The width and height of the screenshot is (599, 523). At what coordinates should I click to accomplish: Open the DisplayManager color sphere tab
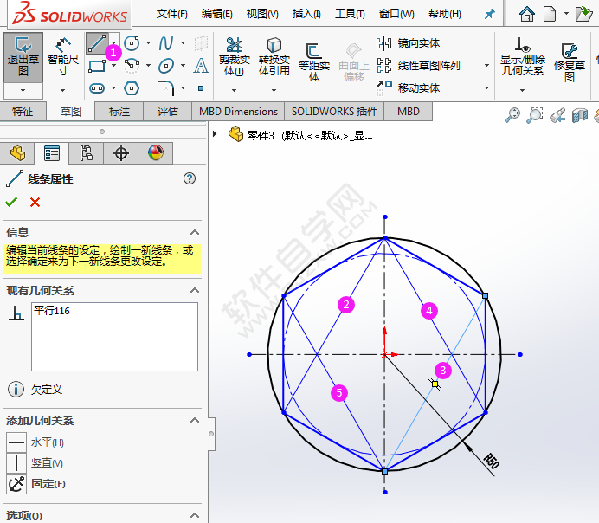(156, 153)
